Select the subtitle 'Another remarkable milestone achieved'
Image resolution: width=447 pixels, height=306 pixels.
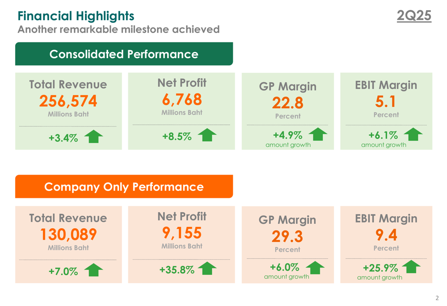[x=118, y=29]
